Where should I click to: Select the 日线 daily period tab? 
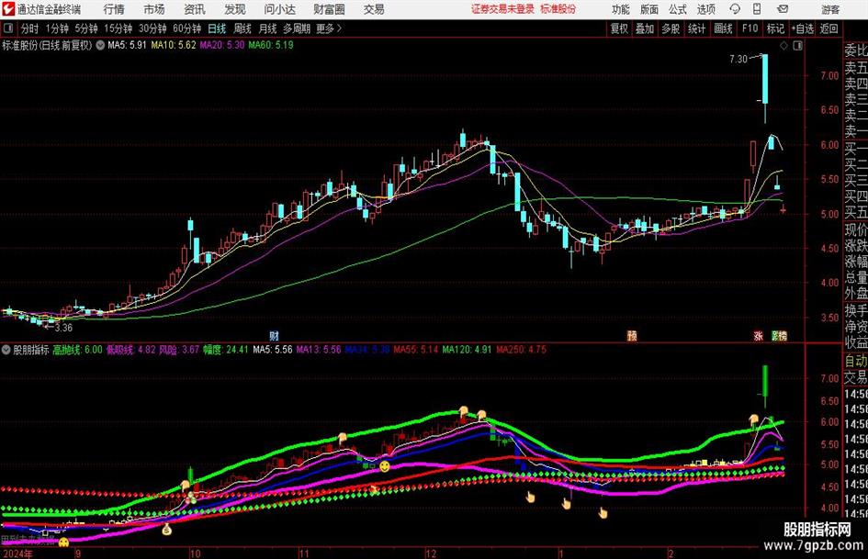click(217, 28)
